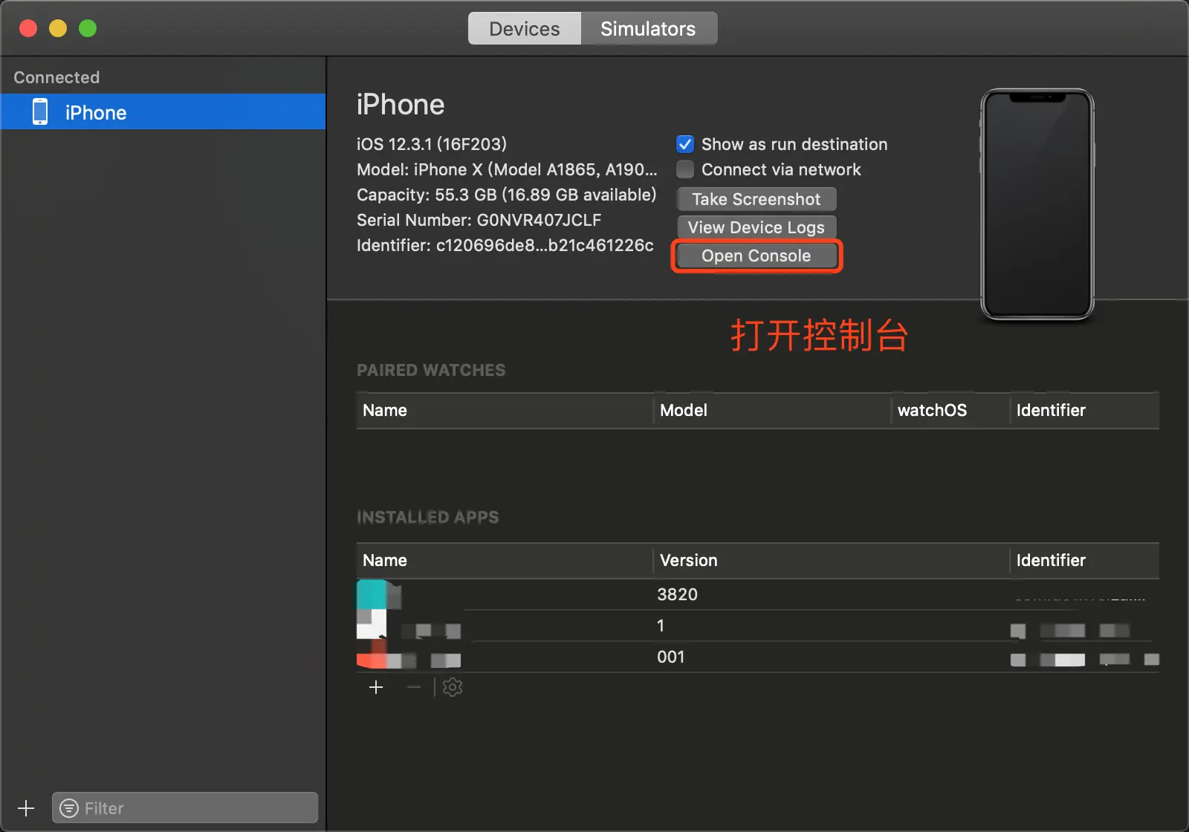Click the Model: iPhone X text
Screen dimensions: 1189x832
tap(507, 169)
